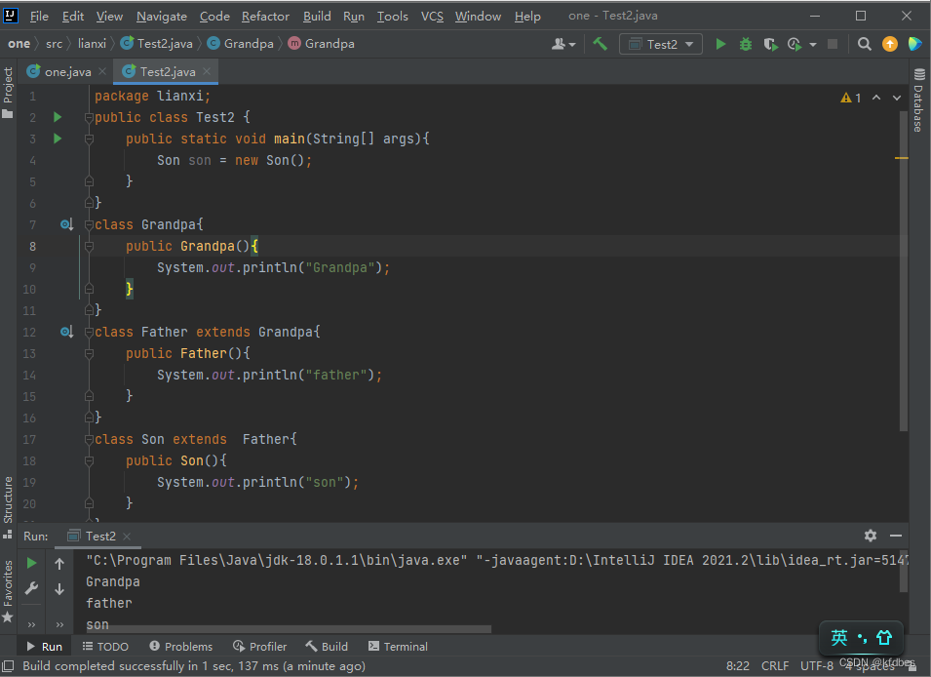This screenshot has height=677, width=931.
Task: Open the Refactor menu
Action: (x=265, y=16)
